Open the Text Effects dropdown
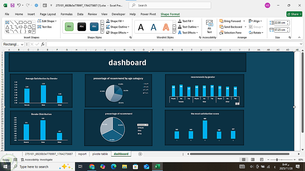 pyautogui.click(x=188, y=33)
